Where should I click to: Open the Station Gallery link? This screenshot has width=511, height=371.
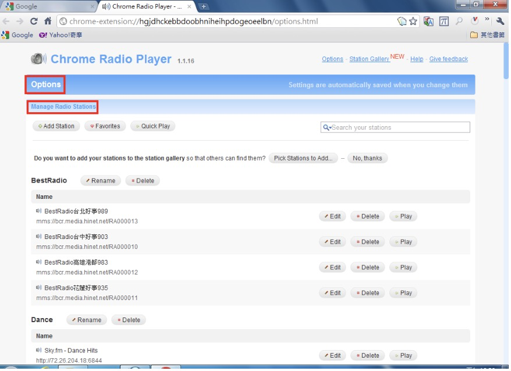369,59
